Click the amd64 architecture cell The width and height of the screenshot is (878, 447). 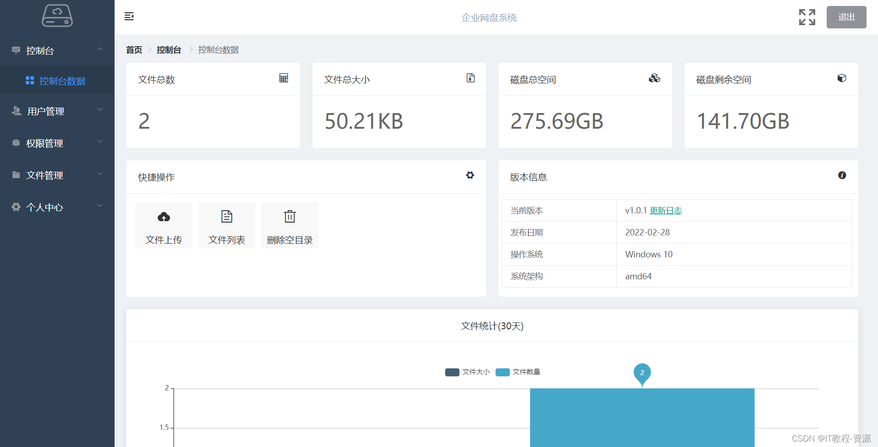[x=734, y=276]
